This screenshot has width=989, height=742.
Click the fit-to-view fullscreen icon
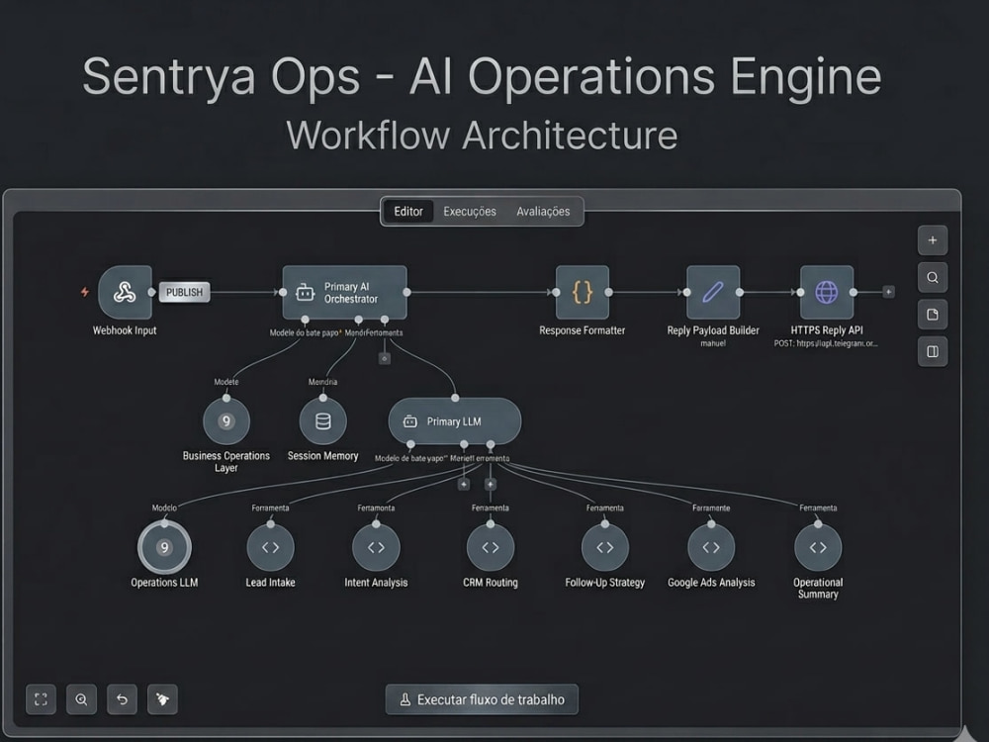pos(41,699)
